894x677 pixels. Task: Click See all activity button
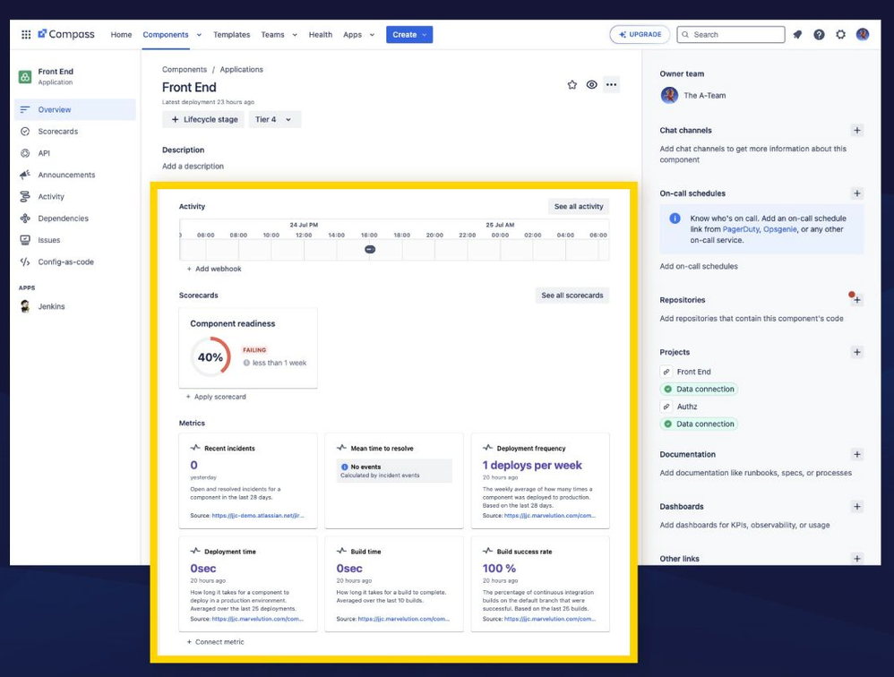click(579, 206)
